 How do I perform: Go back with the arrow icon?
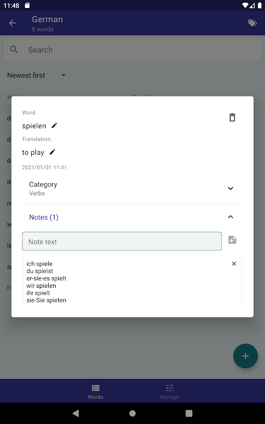12,23
